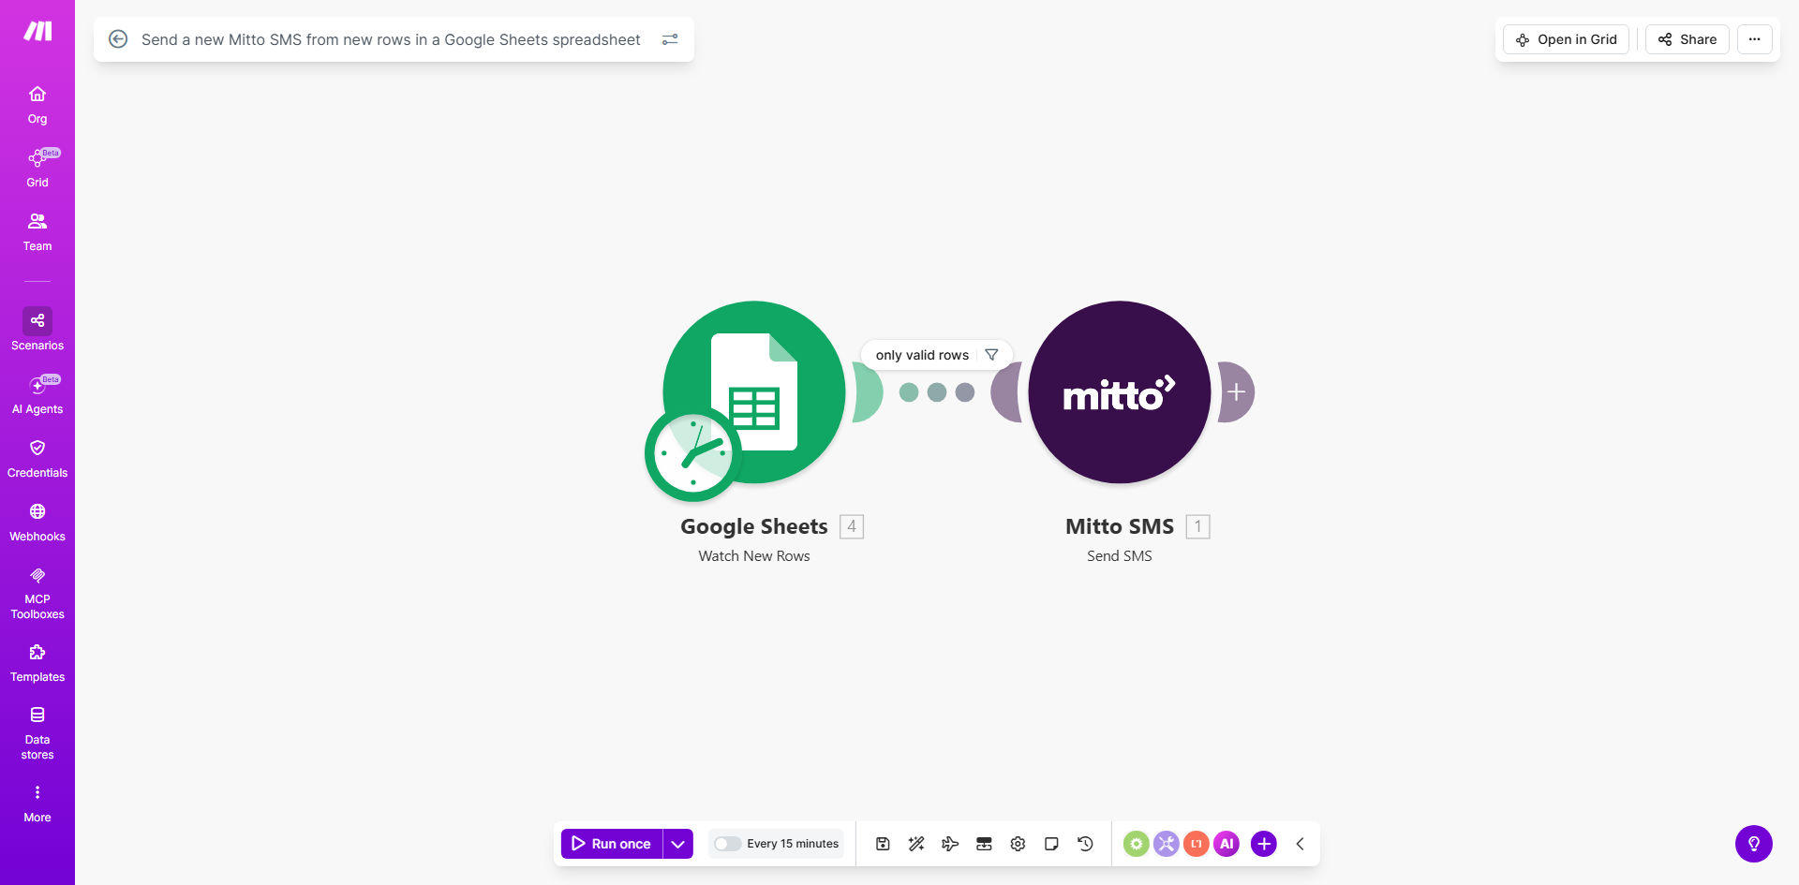
Task: Toggle the scenario scheduling switch
Action: point(727,844)
